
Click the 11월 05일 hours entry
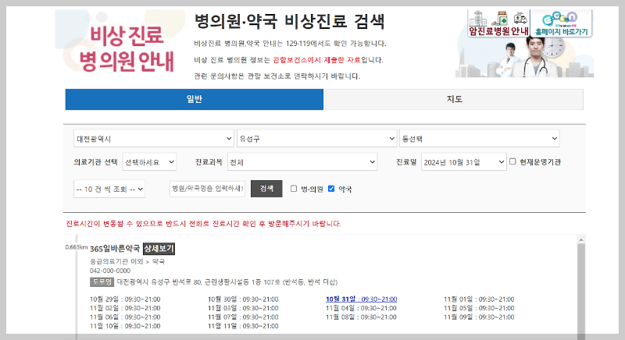click(479, 308)
